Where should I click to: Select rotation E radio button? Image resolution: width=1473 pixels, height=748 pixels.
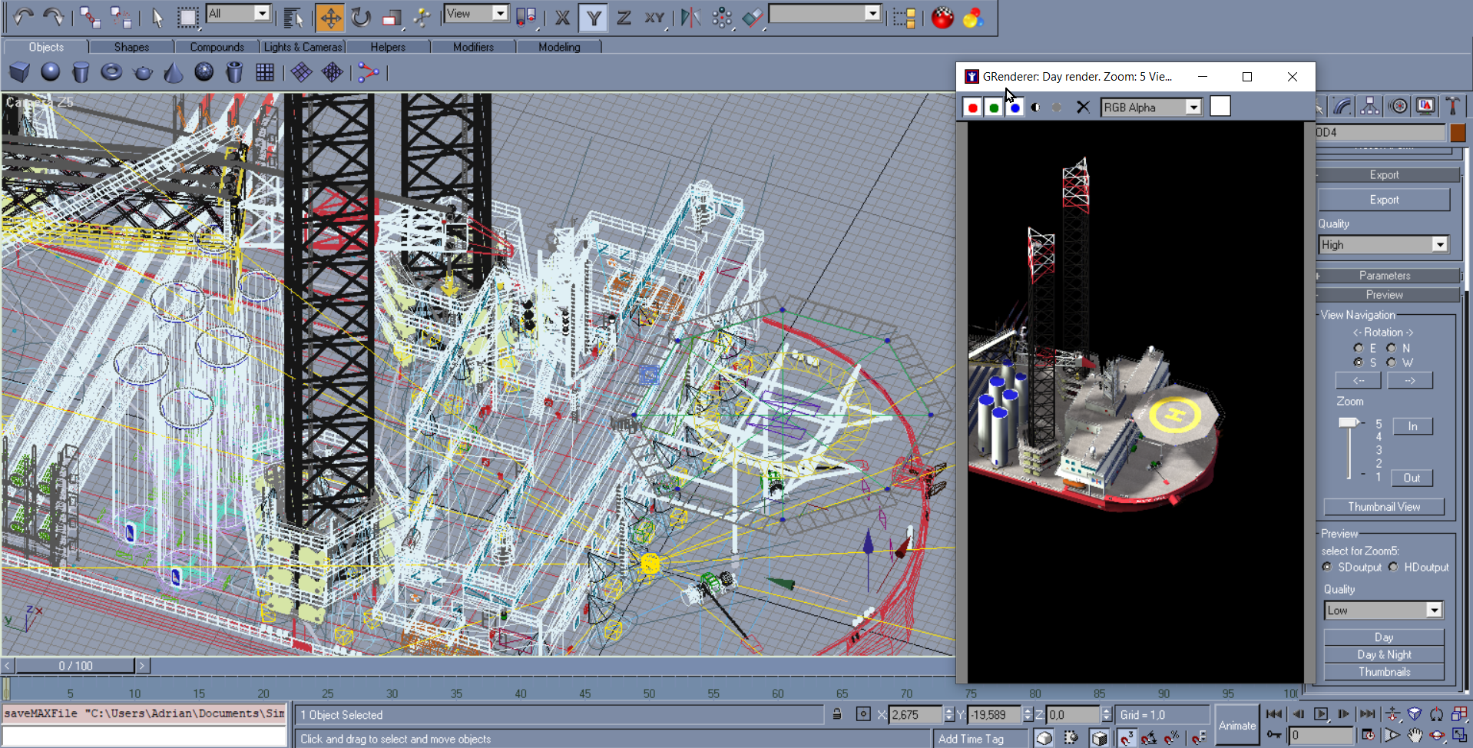(1359, 348)
